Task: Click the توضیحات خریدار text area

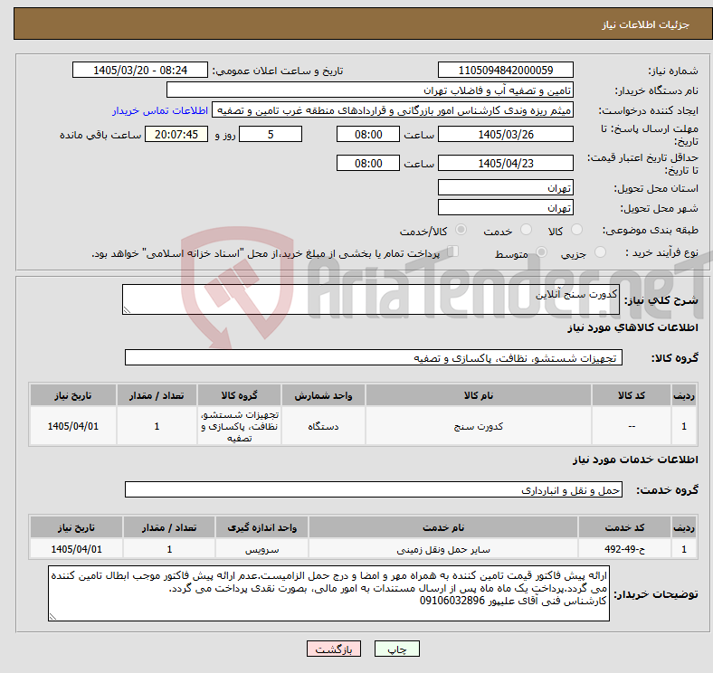Action: click(328, 593)
